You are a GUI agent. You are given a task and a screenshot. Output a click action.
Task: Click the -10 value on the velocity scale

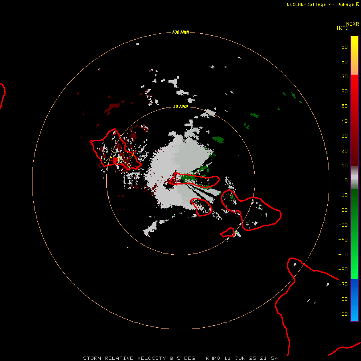point(343,195)
